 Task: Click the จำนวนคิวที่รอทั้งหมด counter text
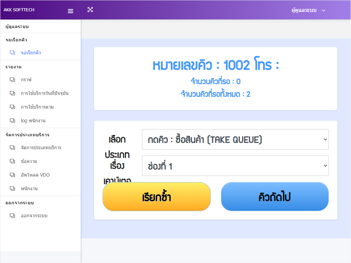[x=216, y=94]
